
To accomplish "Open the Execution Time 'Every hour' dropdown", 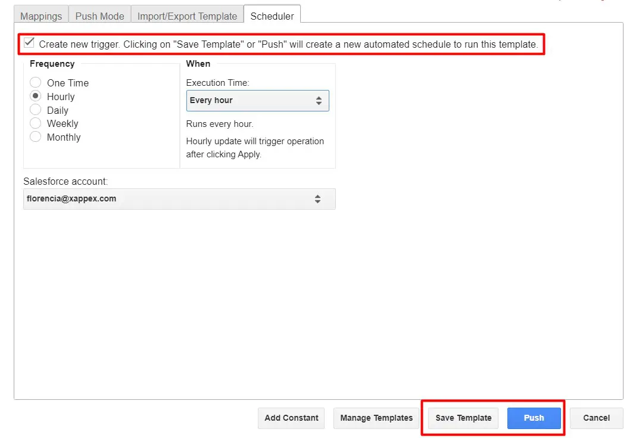I will click(257, 101).
